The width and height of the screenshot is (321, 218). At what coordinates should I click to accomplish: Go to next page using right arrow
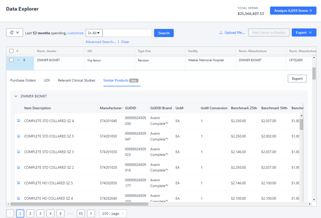point(91,213)
